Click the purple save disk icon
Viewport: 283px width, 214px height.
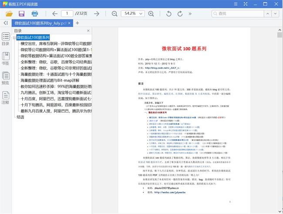pyautogui.click(x=22, y=14)
